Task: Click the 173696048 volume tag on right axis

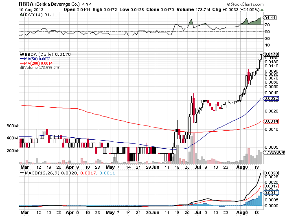Action: click(x=274, y=152)
